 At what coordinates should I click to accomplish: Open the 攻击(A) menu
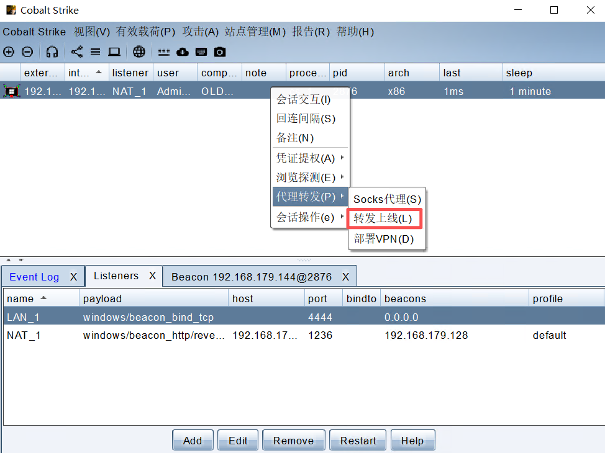(200, 32)
